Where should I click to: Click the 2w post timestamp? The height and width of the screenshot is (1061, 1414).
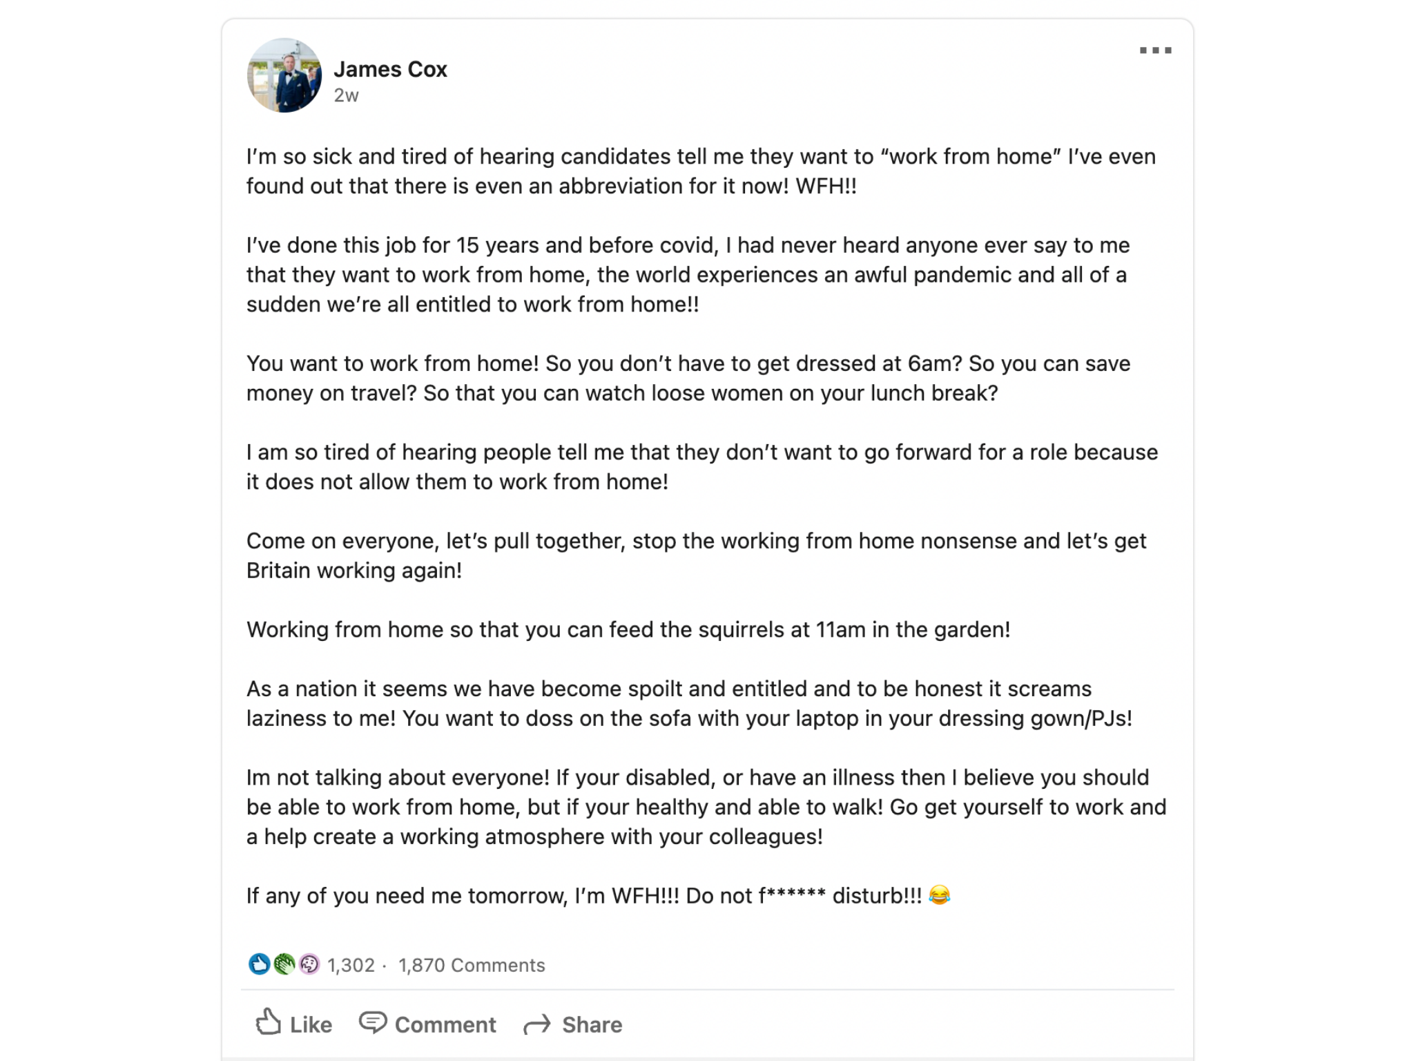click(x=346, y=96)
